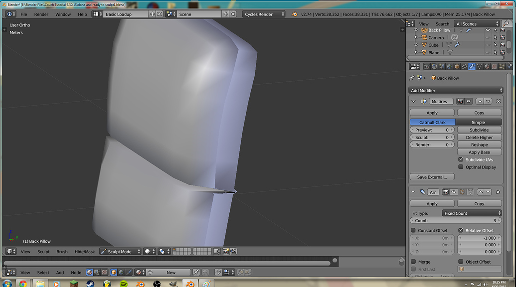Disable the Subdivide UVs checkbox
The height and width of the screenshot is (287, 516).
pos(461,159)
